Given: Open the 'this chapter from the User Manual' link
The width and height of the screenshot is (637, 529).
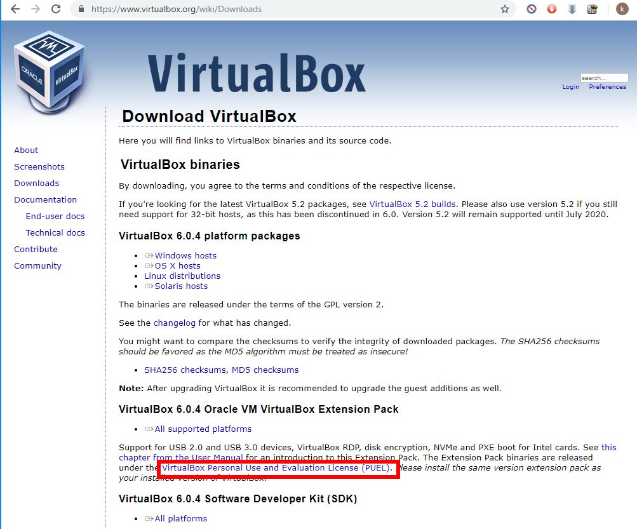Looking at the screenshot, I should (181, 457).
